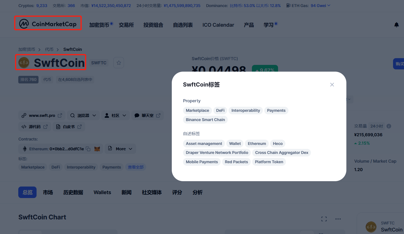Select the 总览 overview tab

tap(27, 192)
